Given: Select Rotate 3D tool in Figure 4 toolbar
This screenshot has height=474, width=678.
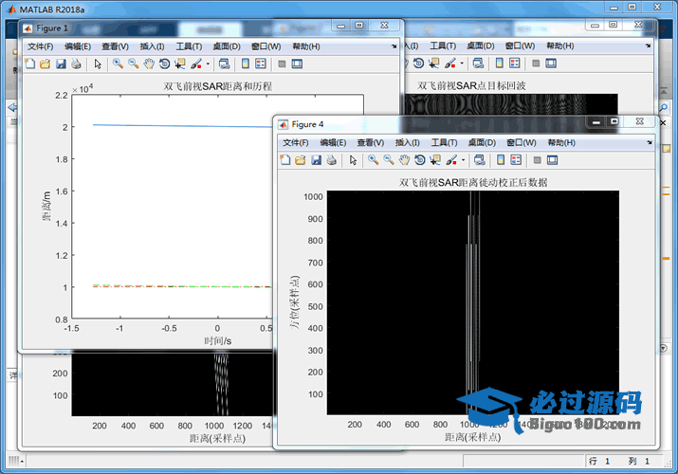Looking at the screenshot, I should pos(420,160).
